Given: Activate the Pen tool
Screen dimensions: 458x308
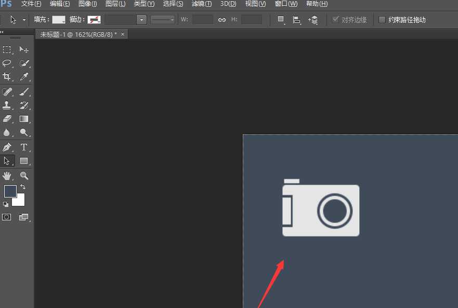Looking at the screenshot, I should (x=7, y=147).
